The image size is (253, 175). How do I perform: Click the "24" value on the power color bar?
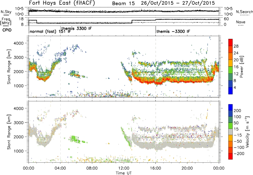click(x=236, y=53)
